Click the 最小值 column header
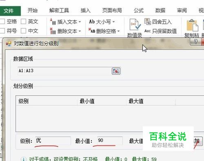This screenshot has height=161, width=204. (102, 101)
